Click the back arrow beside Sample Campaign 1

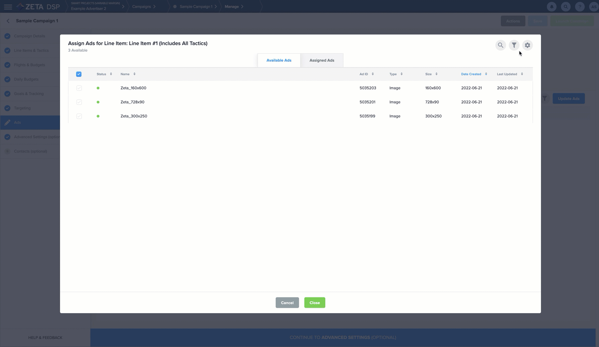click(x=8, y=21)
